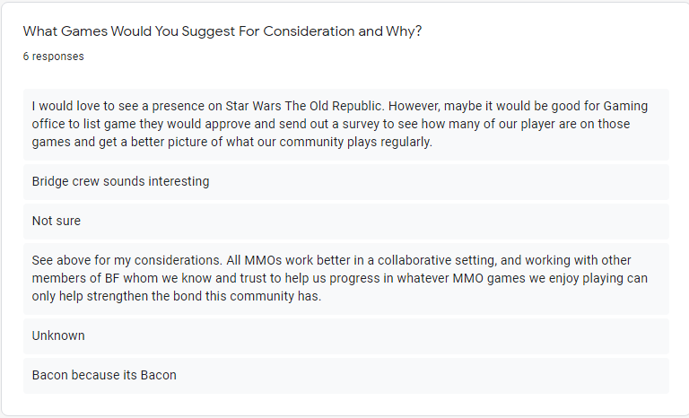Click the line starting "games and get a better"
The width and height of the screenshot is (689, 418).
(232, 143)
